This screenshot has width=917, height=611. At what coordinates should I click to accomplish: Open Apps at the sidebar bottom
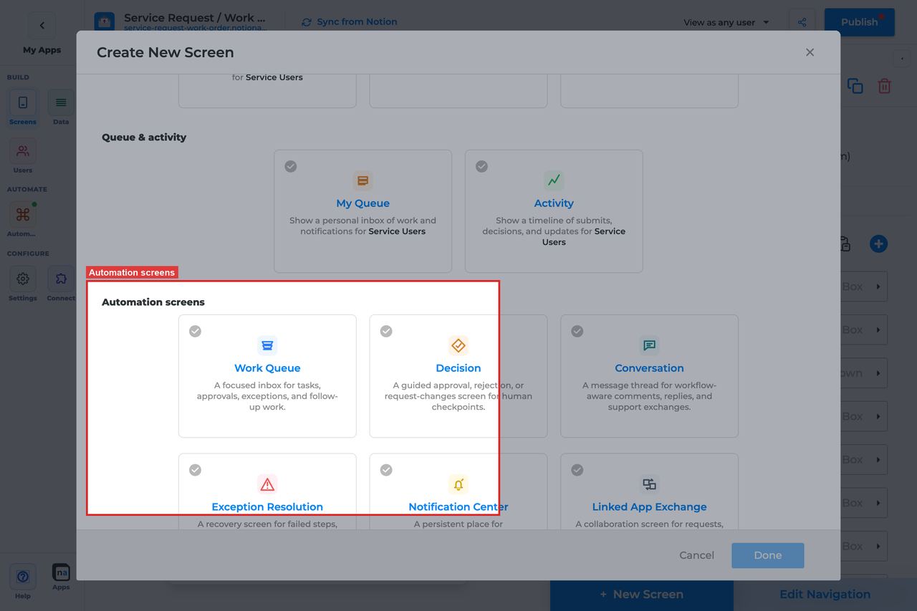(x=61, y=577)
